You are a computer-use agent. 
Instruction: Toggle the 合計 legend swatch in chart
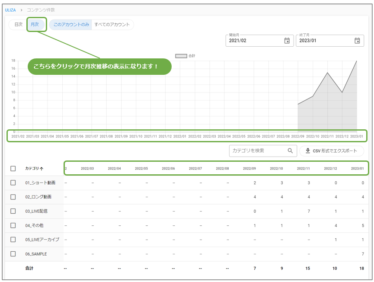(x=181, y=56)
